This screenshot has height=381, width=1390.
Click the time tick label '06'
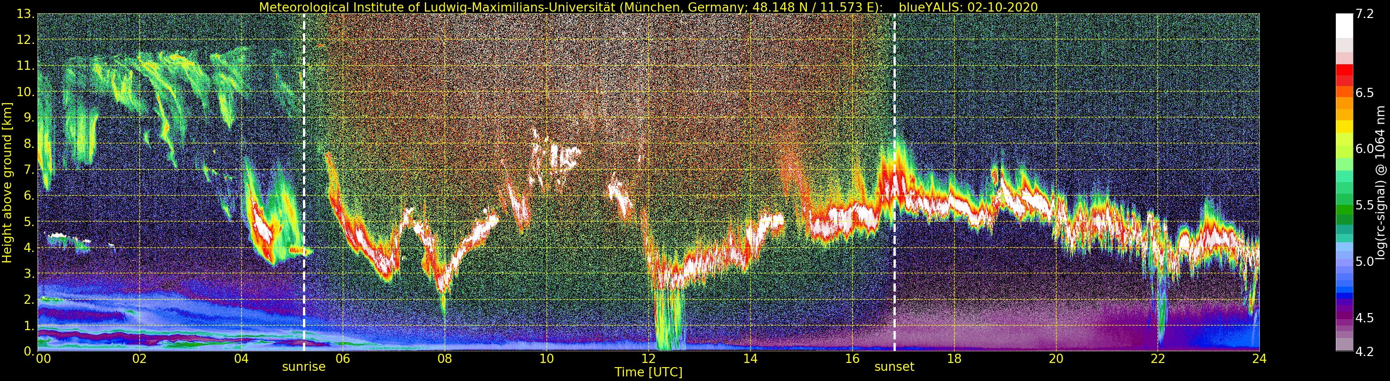click(x=343, y=359)
